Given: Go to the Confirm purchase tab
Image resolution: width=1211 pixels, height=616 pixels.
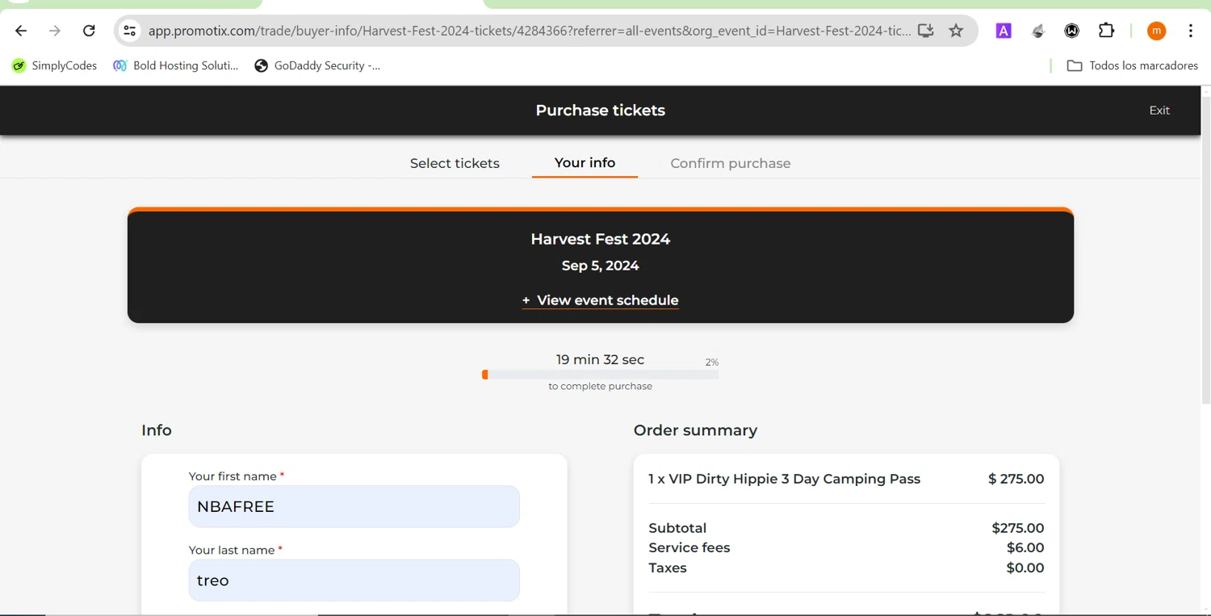Looking at the screenshot, I should coord(731,163).
